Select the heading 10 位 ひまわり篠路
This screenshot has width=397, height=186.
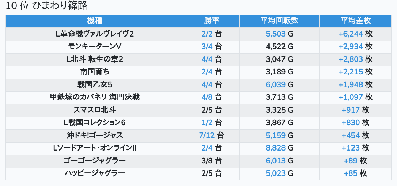click(47, 6)
